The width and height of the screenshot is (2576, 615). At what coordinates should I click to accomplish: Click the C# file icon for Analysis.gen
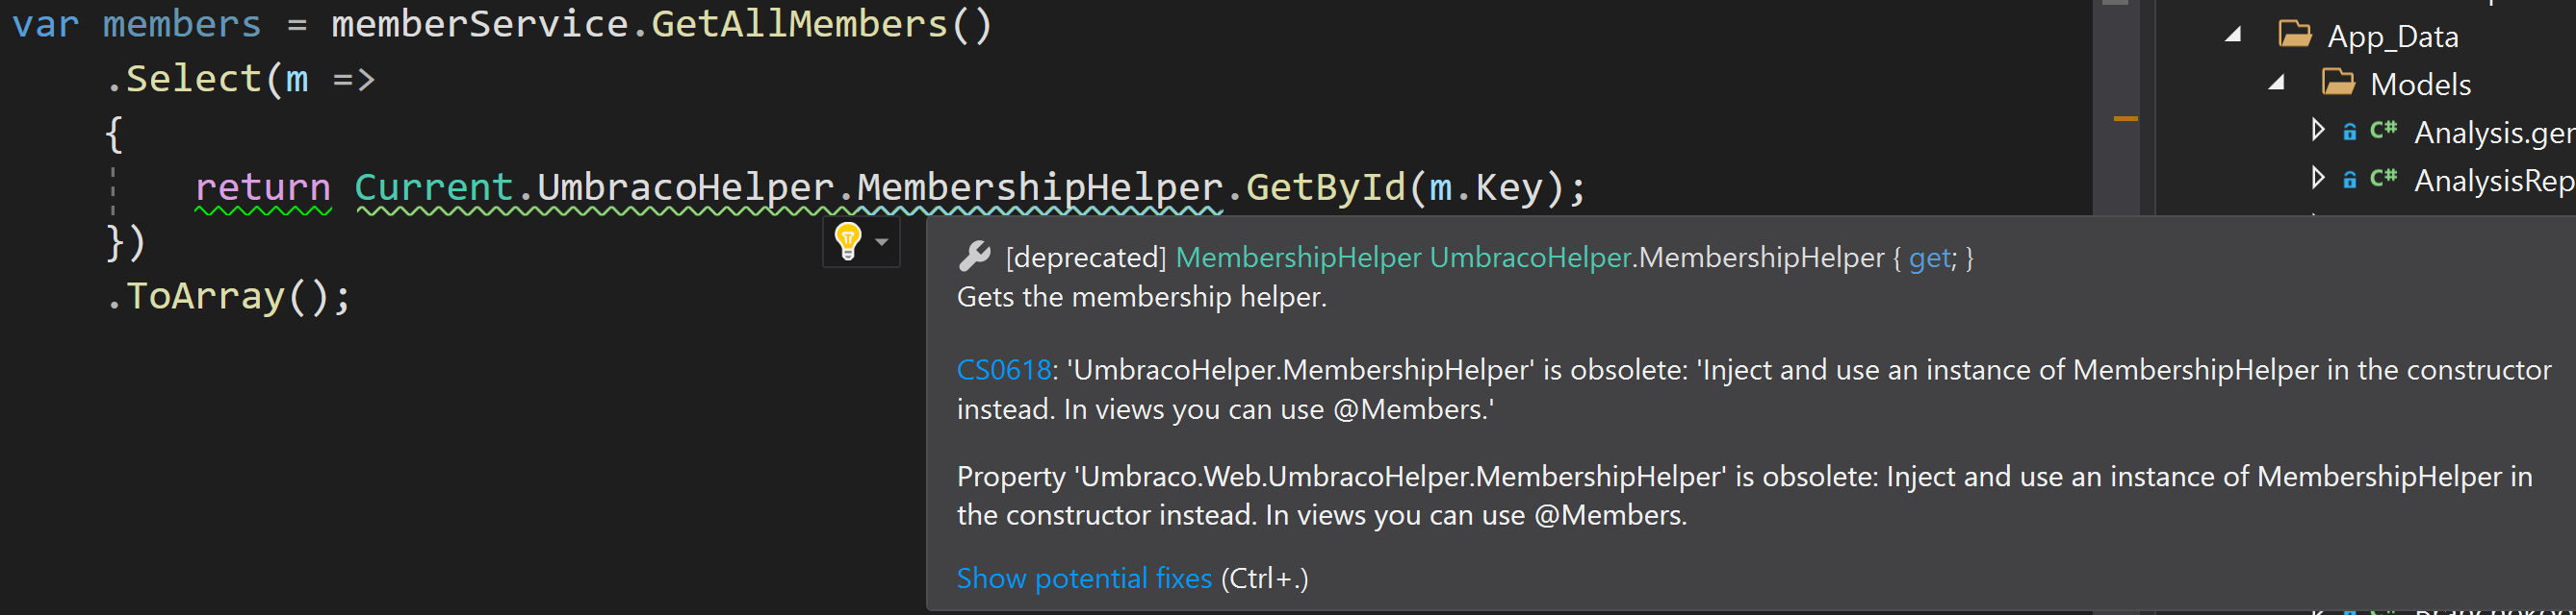tap(2384, 130)
